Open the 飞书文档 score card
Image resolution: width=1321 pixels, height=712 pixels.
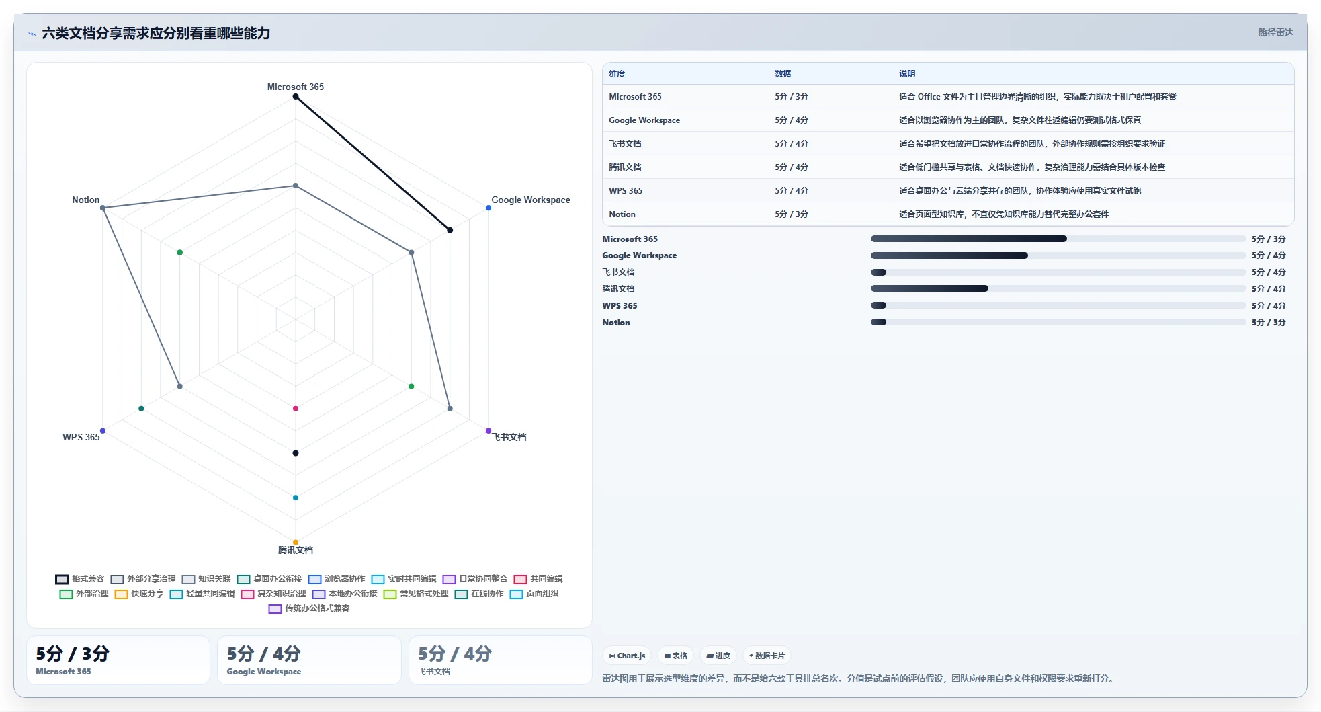point(501,660)
